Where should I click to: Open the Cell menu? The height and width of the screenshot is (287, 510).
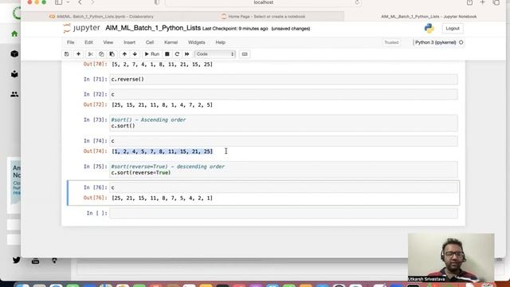point(150,42)
